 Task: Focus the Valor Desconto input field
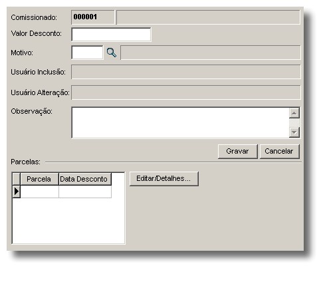pyautogui.click(x=111, y=35)
